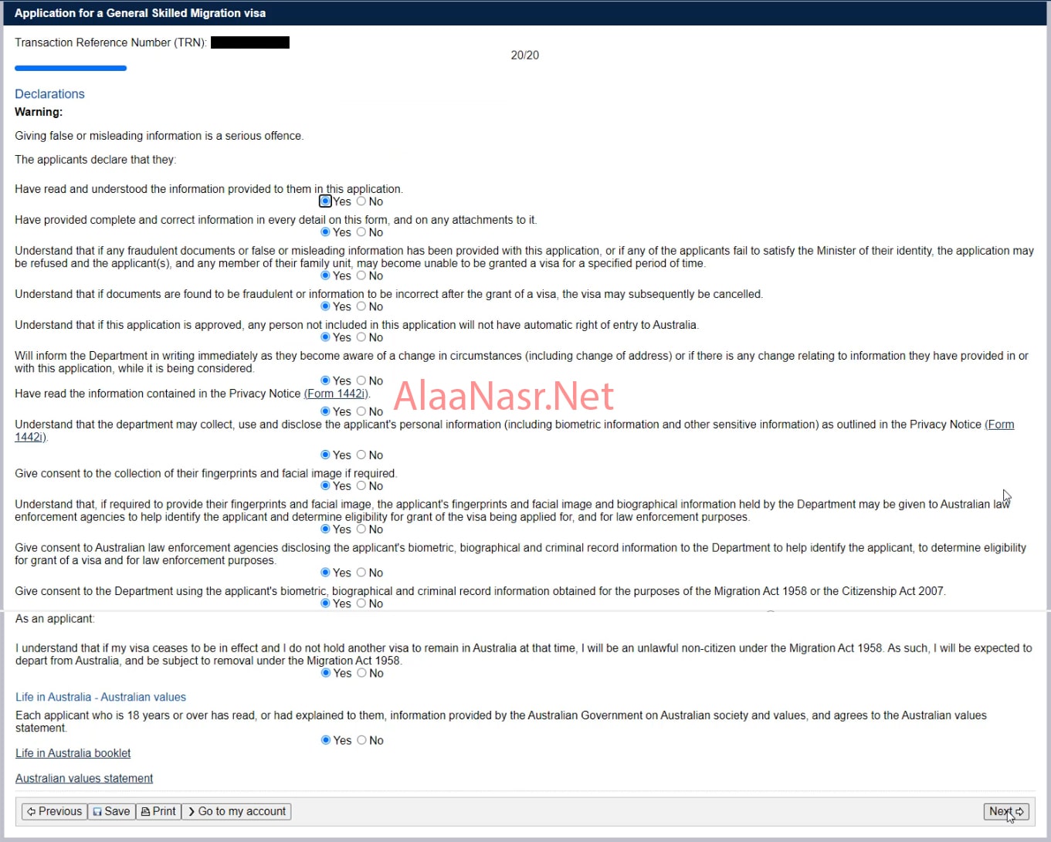Click the blue progress bar under TRN
The image size is (1051, 842).
pyautogui.click(x=70, y=69)
